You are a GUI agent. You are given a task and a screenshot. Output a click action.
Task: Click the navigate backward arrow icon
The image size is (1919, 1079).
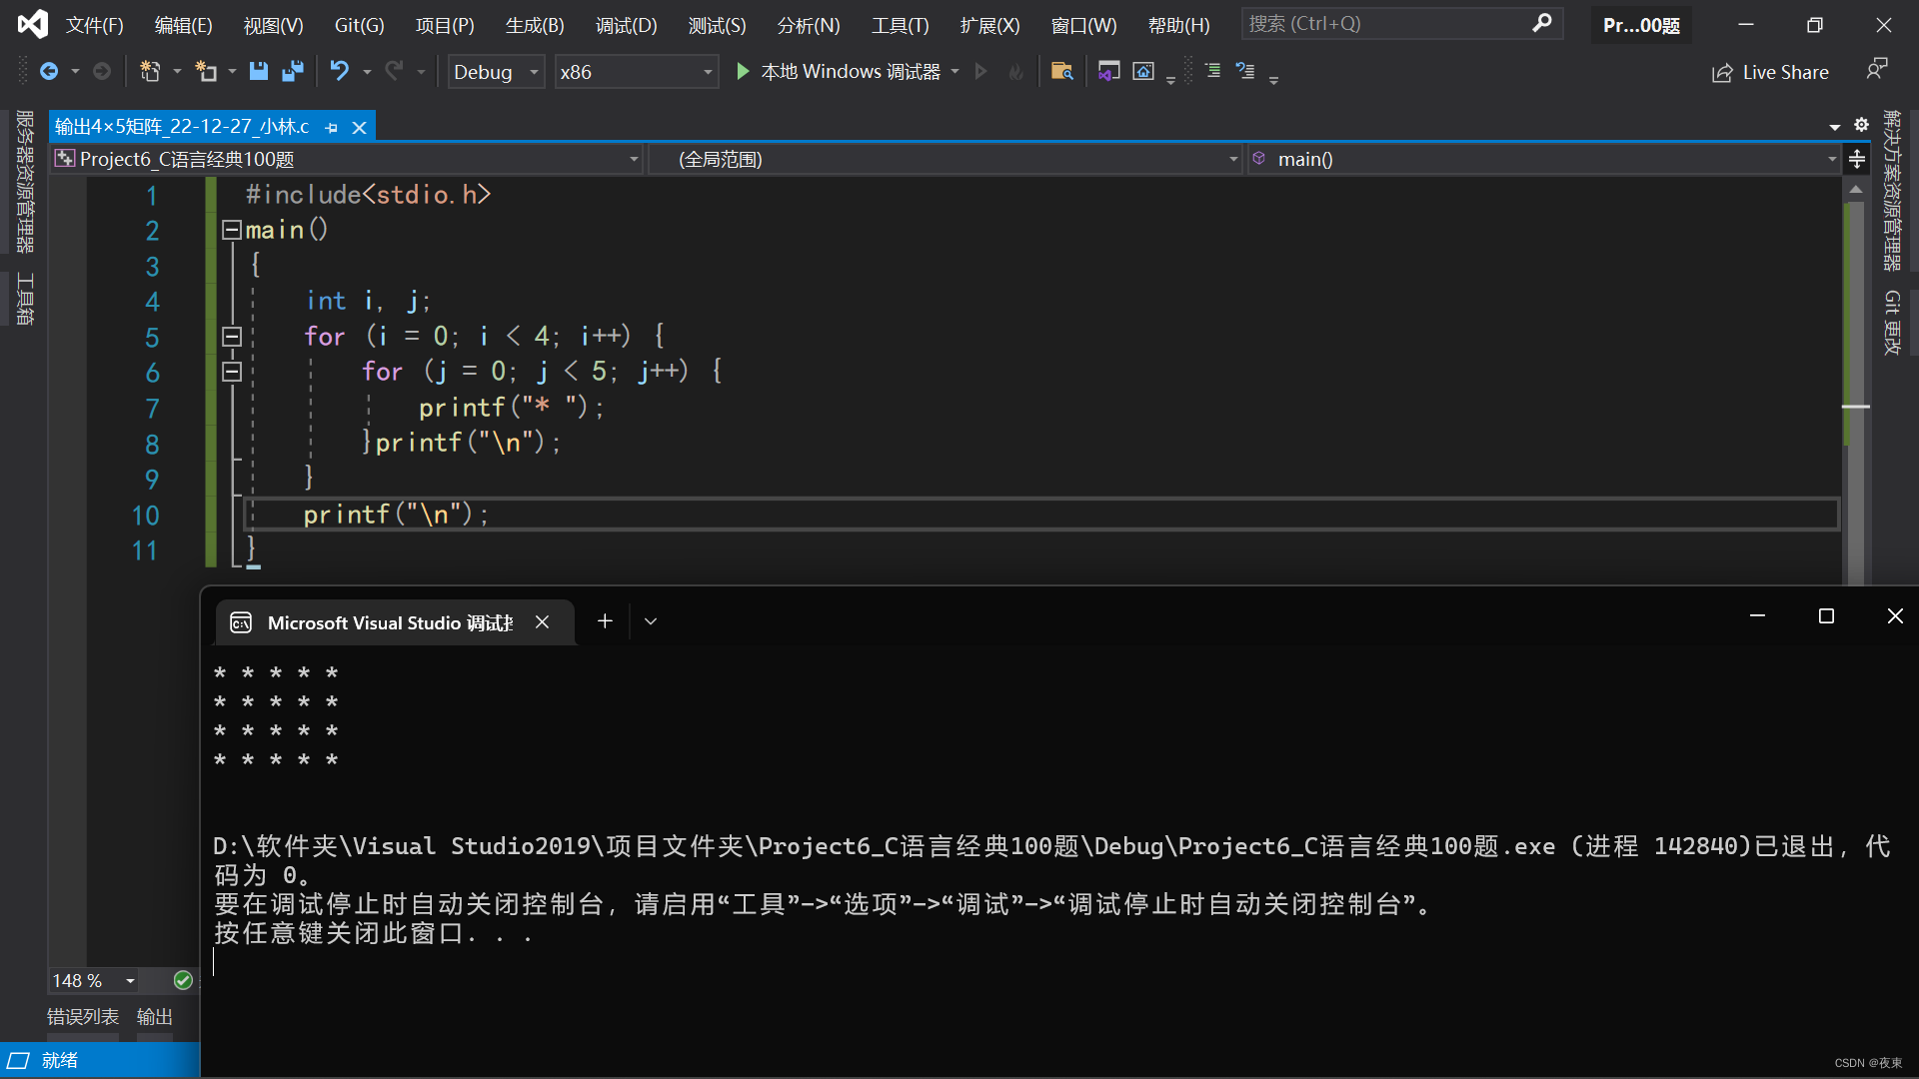[x=48, y=71]
